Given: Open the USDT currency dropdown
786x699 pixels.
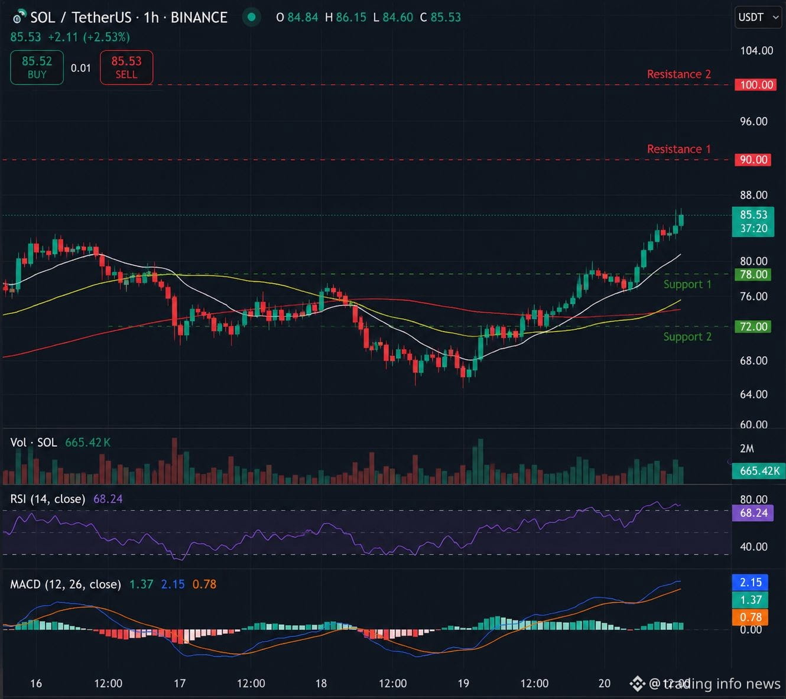Looking at the screenshot, I should click(758, 17).
